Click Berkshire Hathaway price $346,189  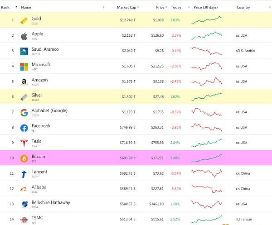coord(156,204)
